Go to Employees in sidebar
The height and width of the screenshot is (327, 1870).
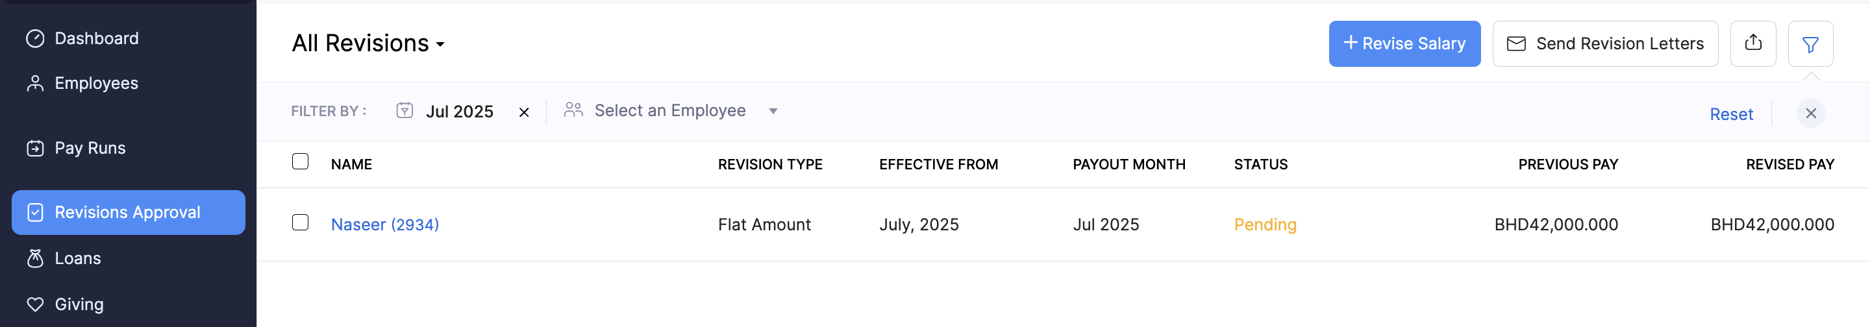click(x=96, y=84)
